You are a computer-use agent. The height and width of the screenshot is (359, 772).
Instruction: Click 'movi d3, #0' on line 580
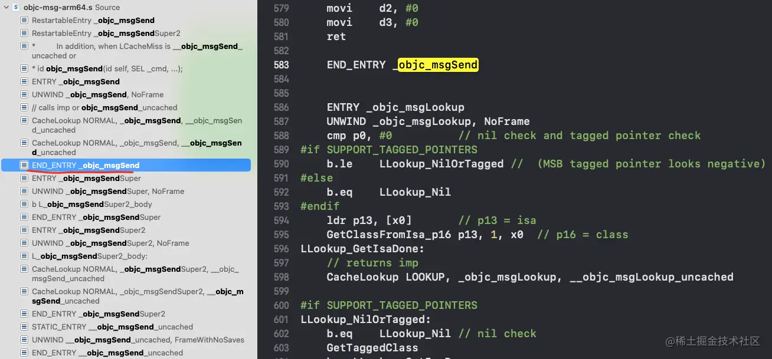click(x=372, y=22)
